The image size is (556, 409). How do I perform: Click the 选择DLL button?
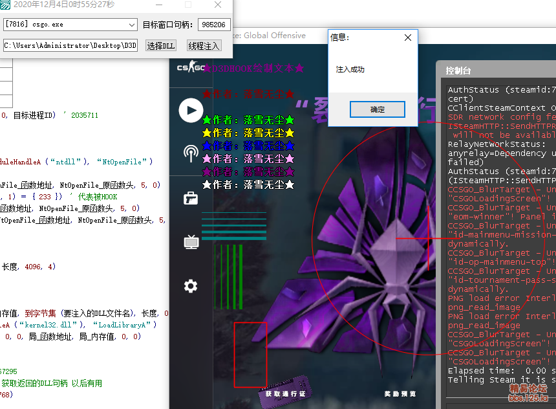tap(160, 46)
